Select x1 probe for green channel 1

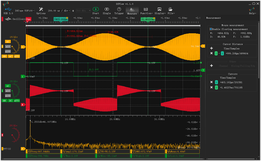(7, 86)
